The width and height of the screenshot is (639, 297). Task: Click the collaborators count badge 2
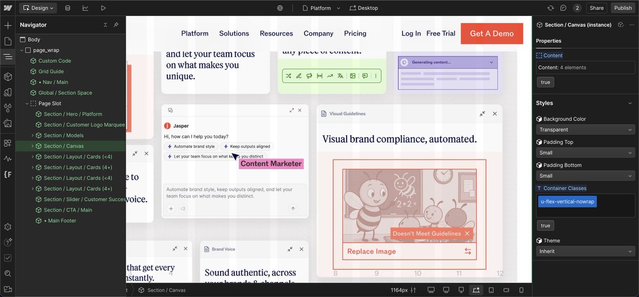pos(577,8)
